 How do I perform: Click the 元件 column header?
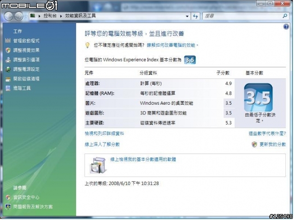89,73
